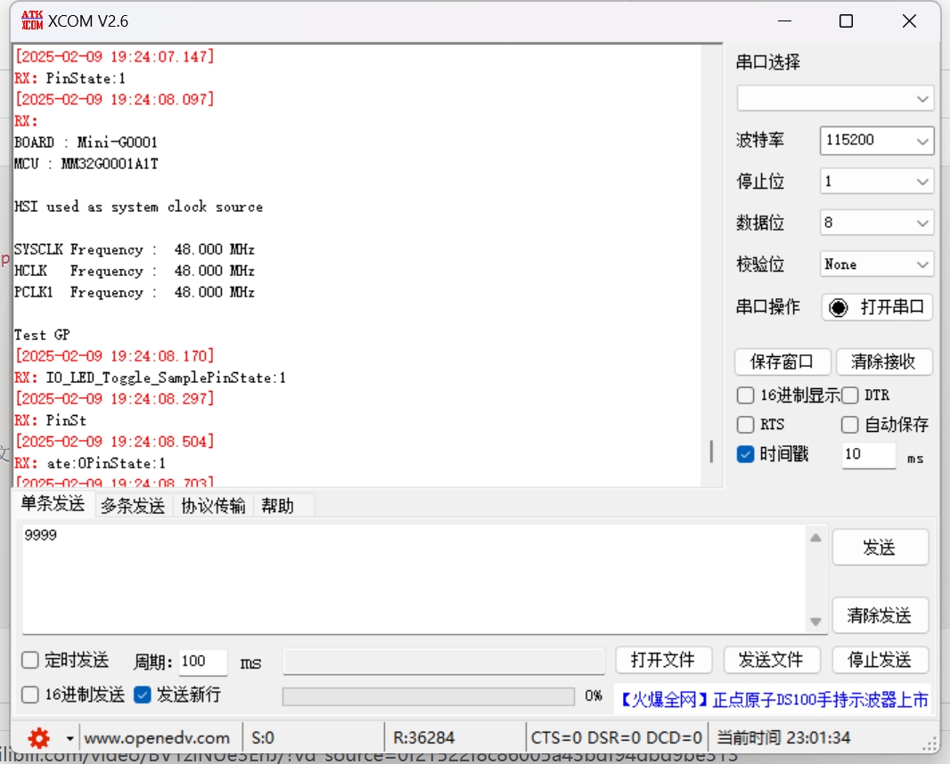Viewport: 950px width, 764px height.
Task: Click the scroll-down arrow in send box
Action: [815, 622]
